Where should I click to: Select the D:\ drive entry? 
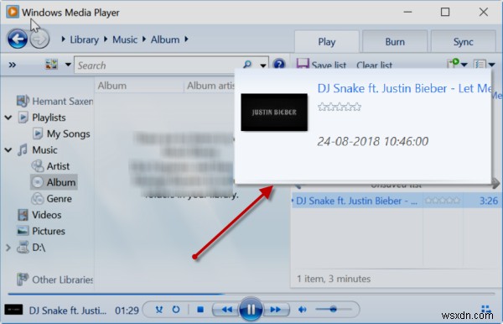click(39, 248)
